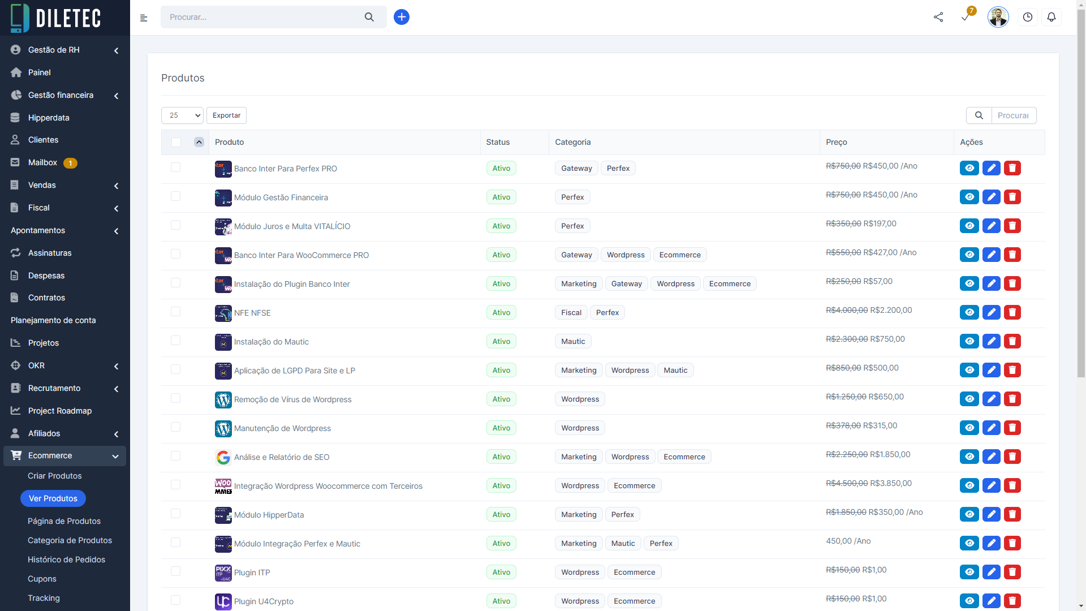
Task: Click the table Procurar search field
Action: tap(1013, 115)
